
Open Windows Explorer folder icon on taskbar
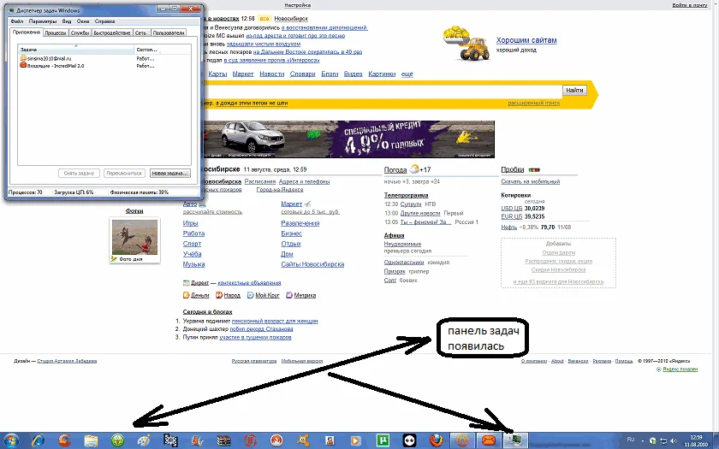pyautogui.click(x=91, y=440)
